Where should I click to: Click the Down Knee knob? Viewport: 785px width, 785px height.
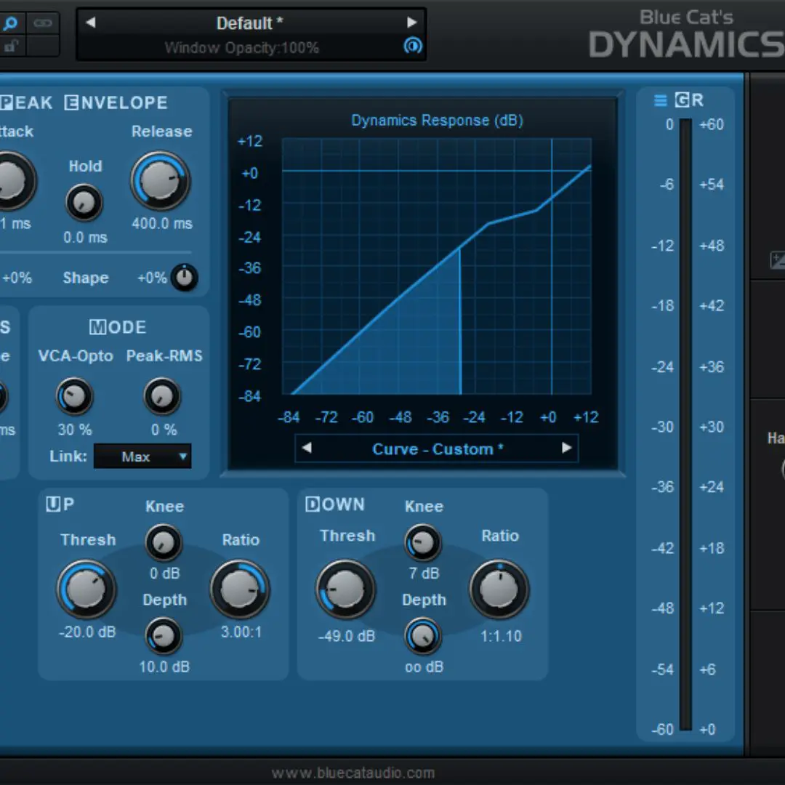[x=422, y=543]
